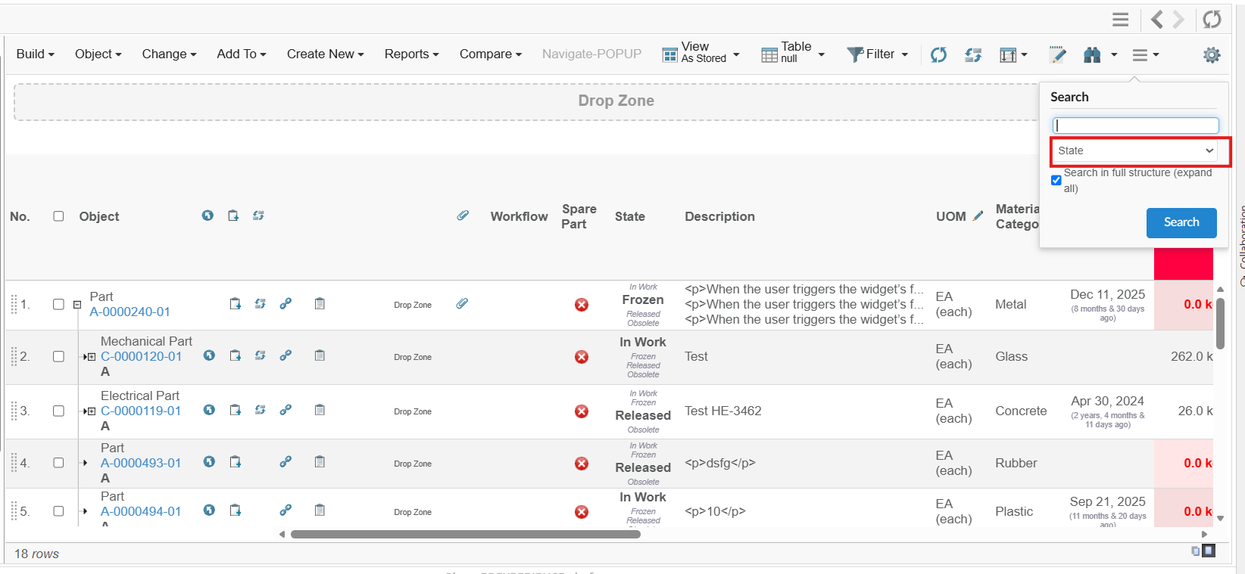Image resolution: width=1245 pixels, height=574 pixels.
Task: Click the replace arrows icon in row C-0000119-01
Action: point(260,410)
